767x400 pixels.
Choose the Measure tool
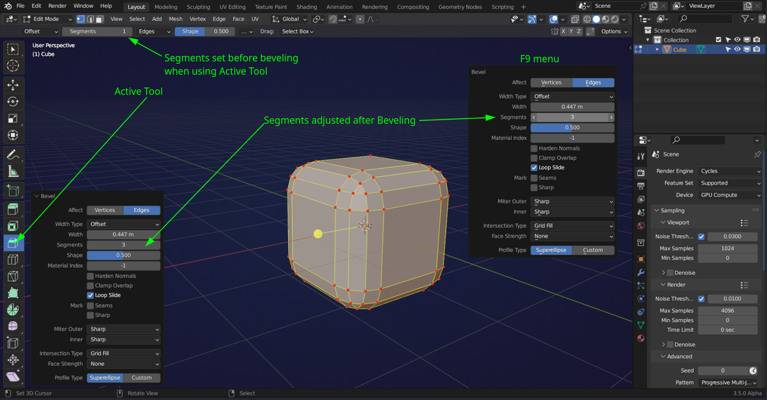(13, 172)
